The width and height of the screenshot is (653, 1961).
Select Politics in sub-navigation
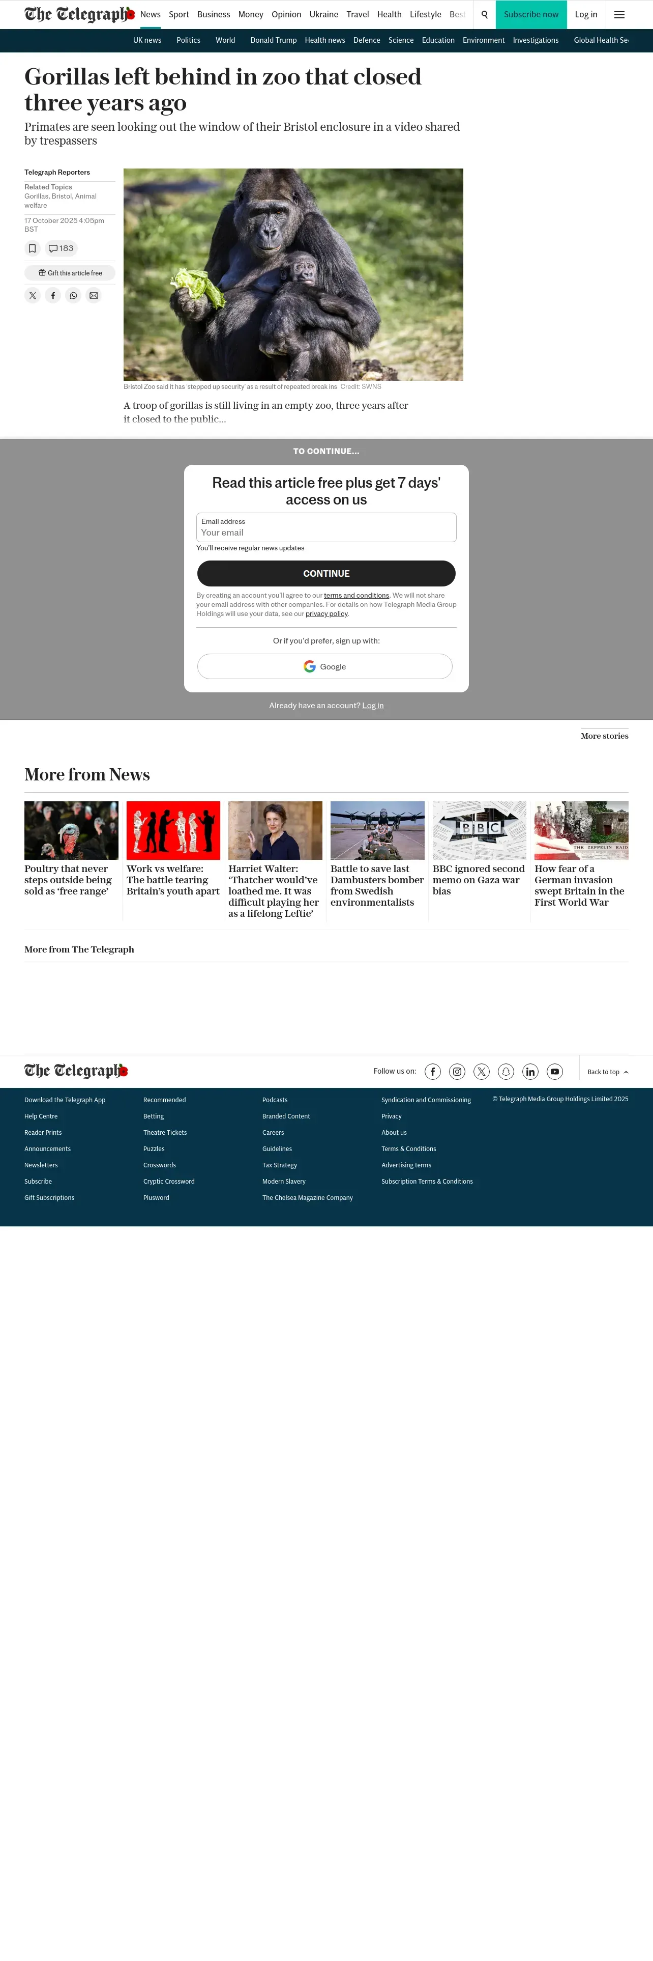click(x=189, y=40)
